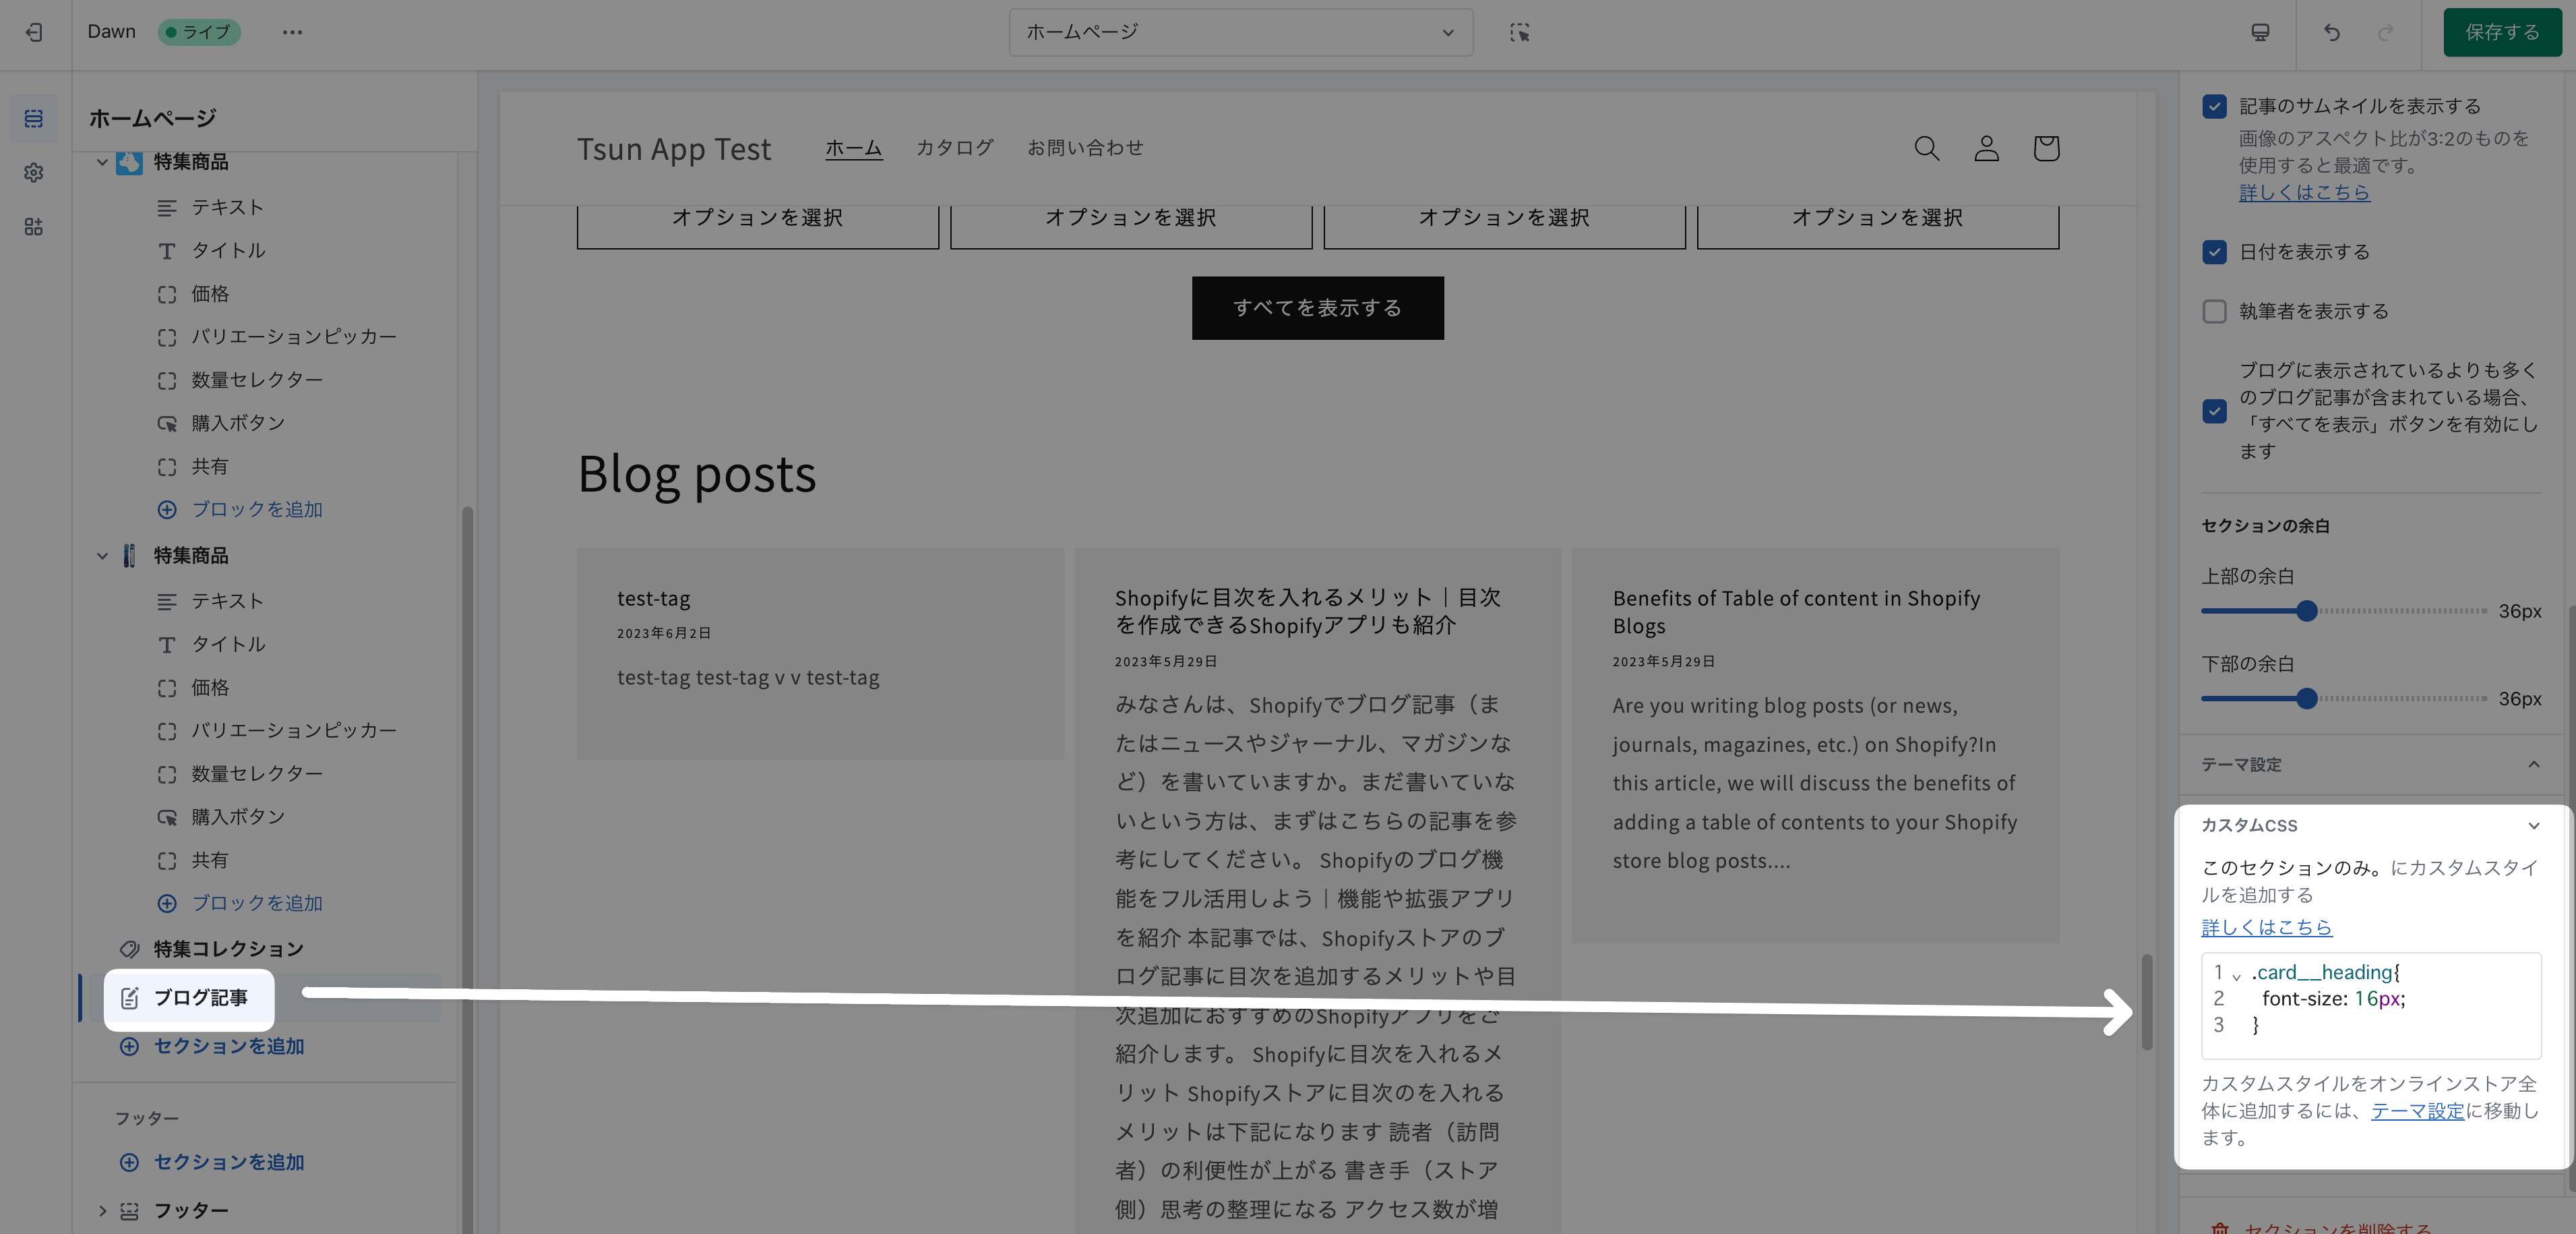This screenshot has width=2576, height=1234.
Task: Click the 上部の余白 slider handle
Action: 2306,610
